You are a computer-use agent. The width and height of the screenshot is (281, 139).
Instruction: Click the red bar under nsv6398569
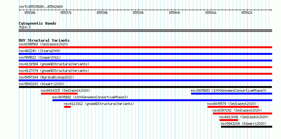pyautogui.click(x=145, y=47)
